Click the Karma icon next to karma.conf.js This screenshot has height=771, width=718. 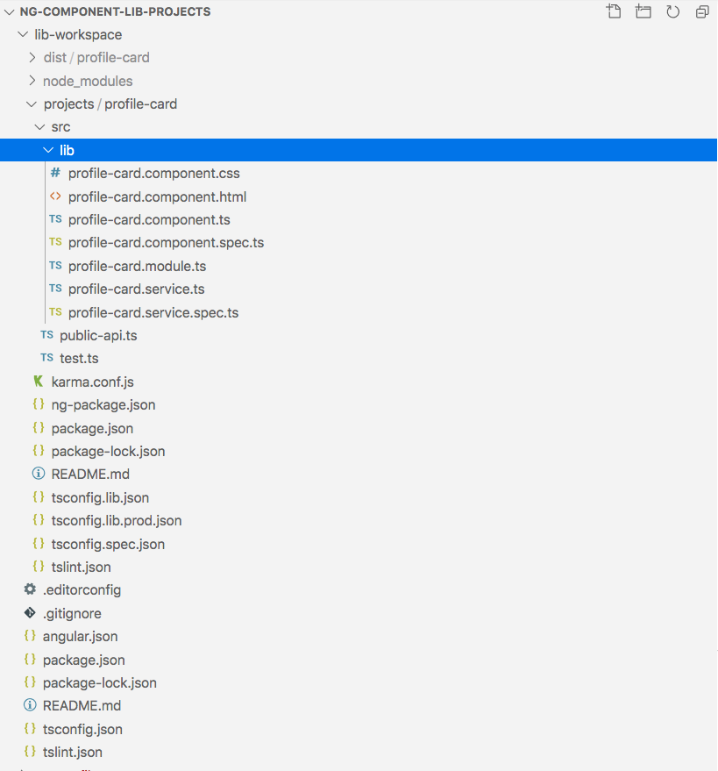pos(37,381)
